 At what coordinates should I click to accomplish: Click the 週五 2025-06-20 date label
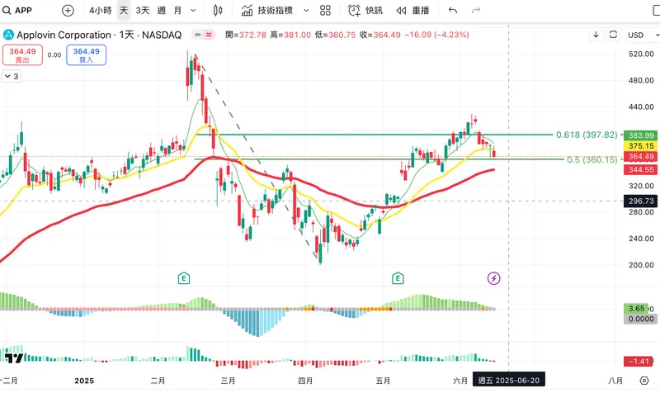pos(509,381)
